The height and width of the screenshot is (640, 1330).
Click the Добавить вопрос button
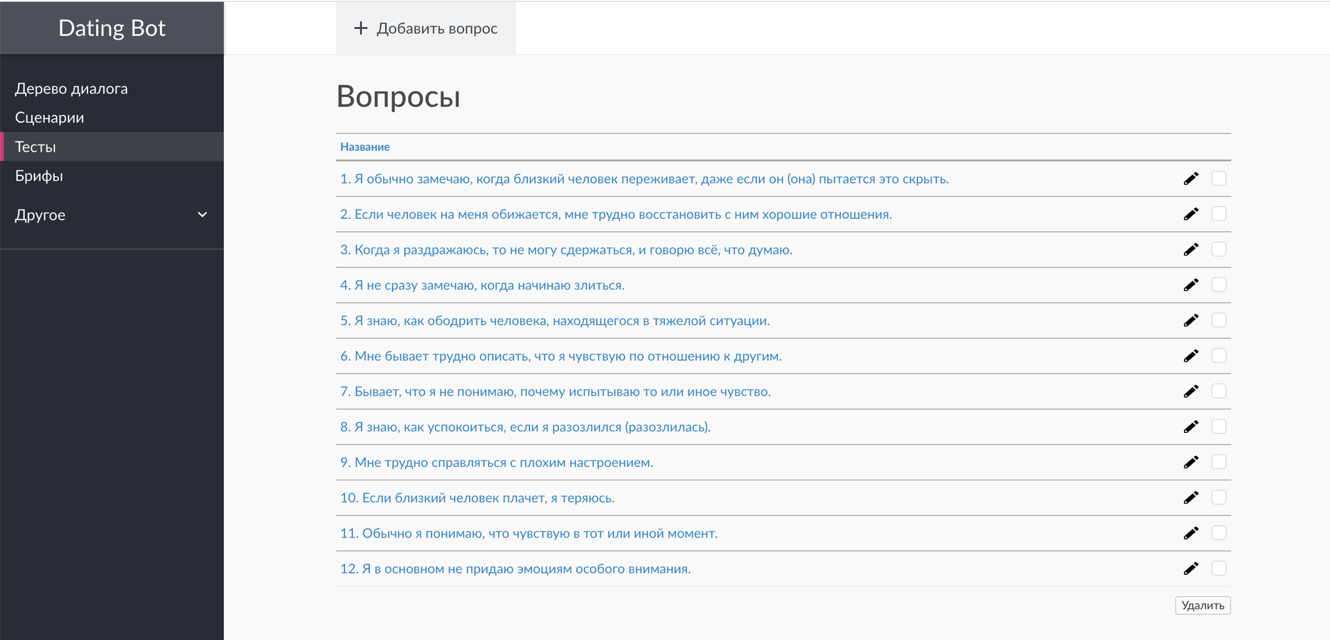click(426, 28)
